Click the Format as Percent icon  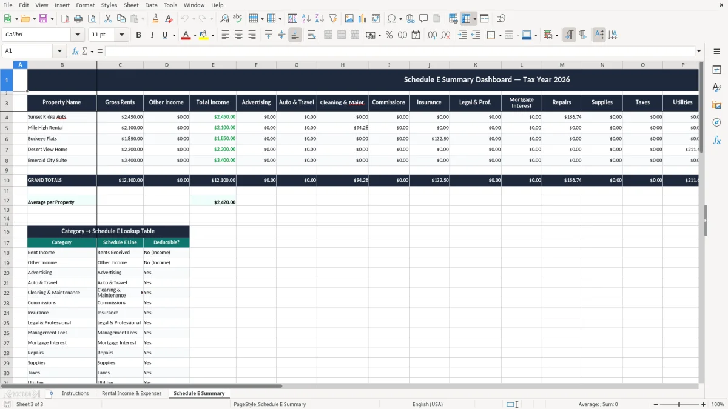[x=389, y=35]
